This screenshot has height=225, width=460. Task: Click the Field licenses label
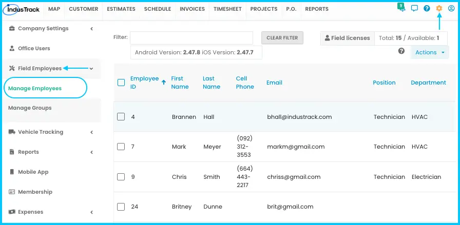[x=350, y=38]
